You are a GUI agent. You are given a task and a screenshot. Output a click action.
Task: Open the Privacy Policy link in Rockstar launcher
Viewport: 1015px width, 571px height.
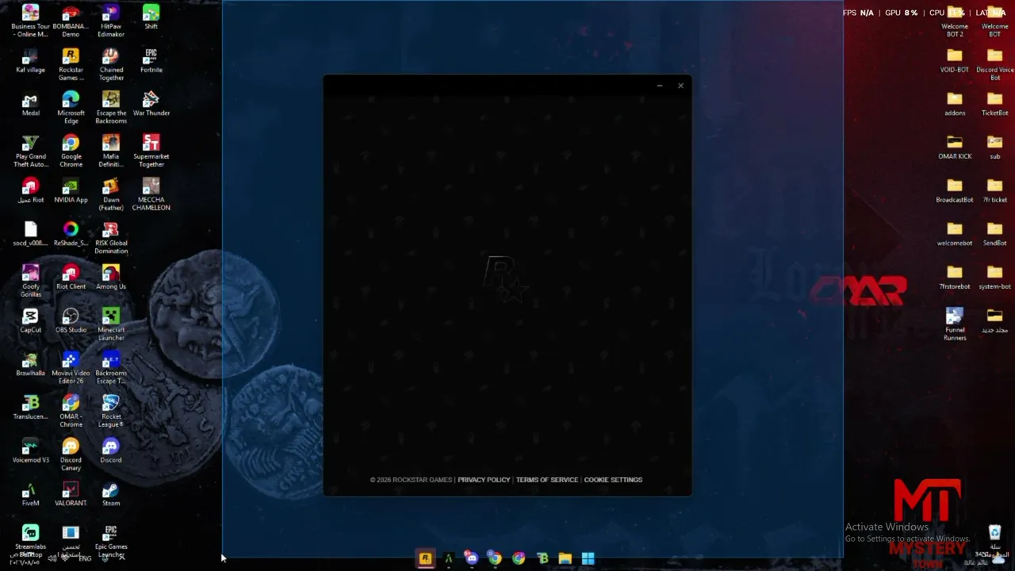(x=484, y=480)
